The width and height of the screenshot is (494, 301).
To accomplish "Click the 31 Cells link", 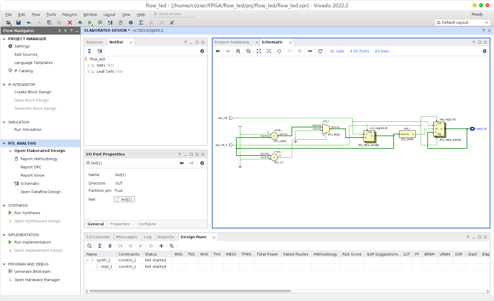I will [x=337, y=51].
